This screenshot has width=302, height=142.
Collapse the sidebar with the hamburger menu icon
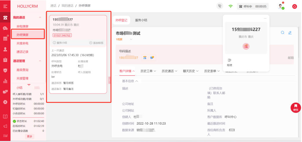tap(5, 6)
